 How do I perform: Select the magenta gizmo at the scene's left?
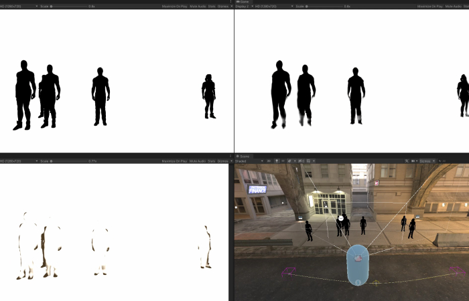[289, 272]
